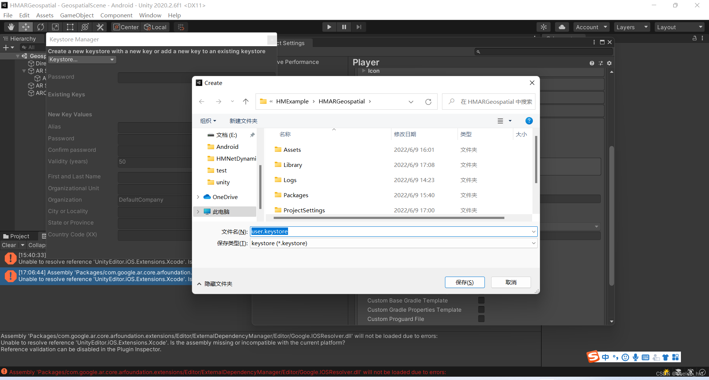This screenshot has height=380, width=709.
Task: Select the Rect tool
Action: pos(70,27)
